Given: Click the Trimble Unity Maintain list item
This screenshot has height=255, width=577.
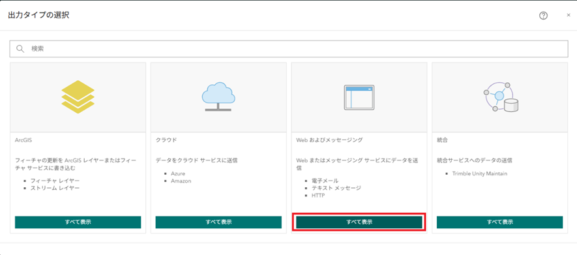Looking at the screenshot, I should [480, 173].
